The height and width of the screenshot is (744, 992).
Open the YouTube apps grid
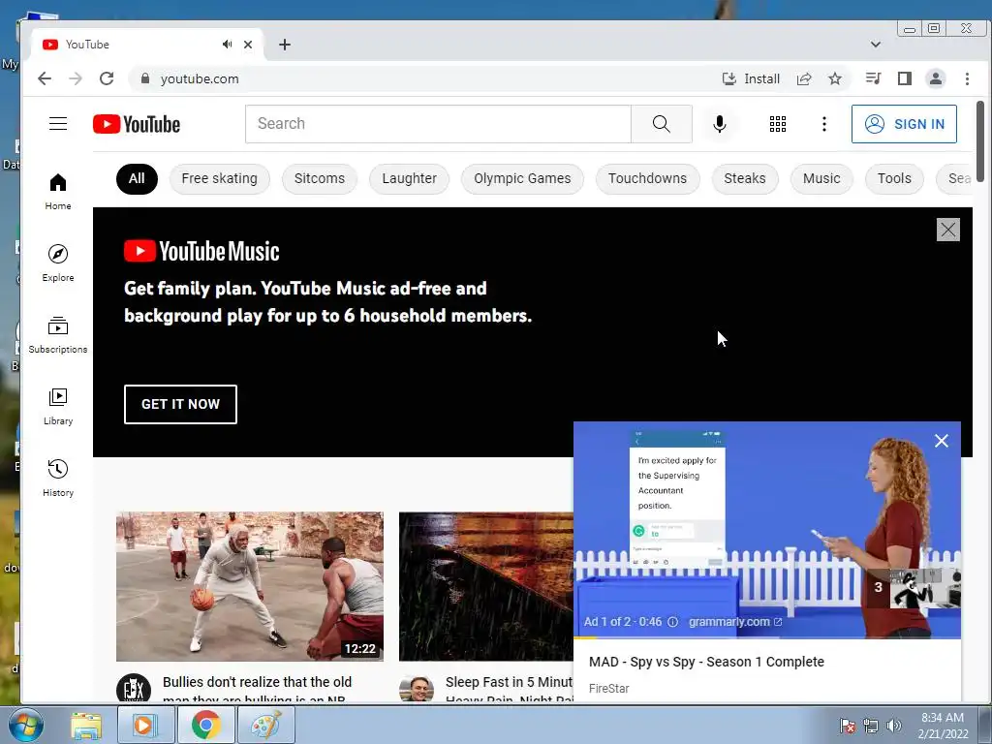(x=778, y=124)
